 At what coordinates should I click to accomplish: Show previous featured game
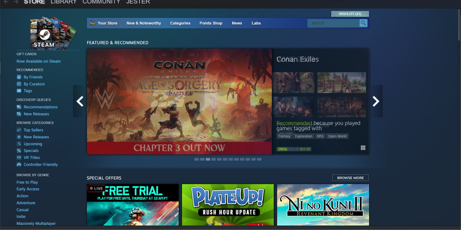click(80, 101)
